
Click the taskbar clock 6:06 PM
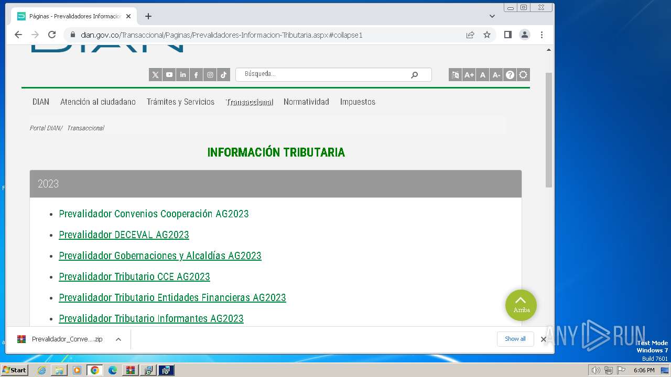coord(644,370)
